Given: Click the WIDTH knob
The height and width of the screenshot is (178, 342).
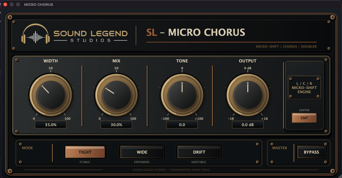Looking at the screenshot, I should coord(51,95).
